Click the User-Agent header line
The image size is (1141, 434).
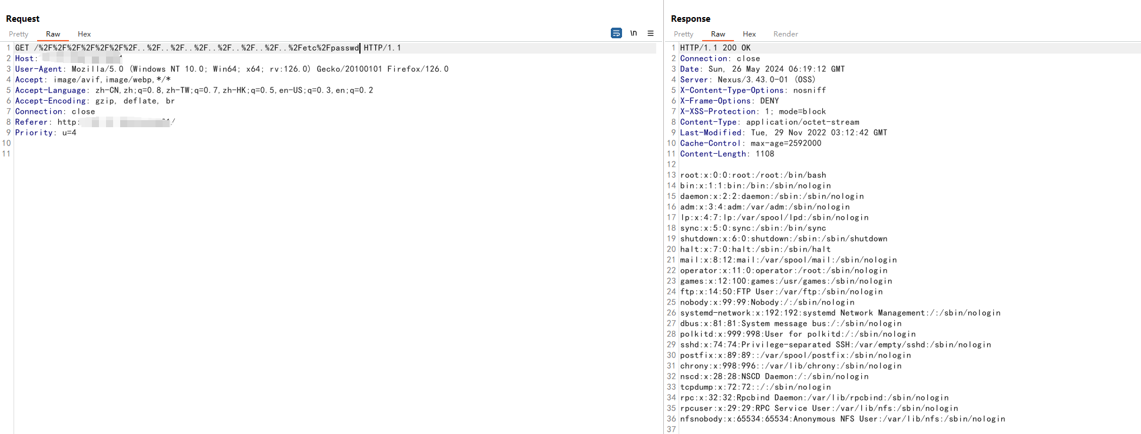pos(231,69)
